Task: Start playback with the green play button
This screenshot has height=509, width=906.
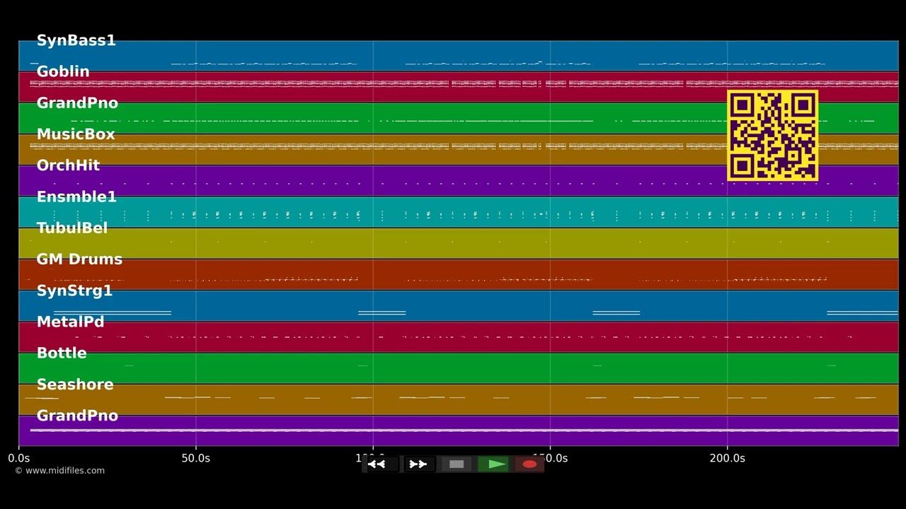Action: (x=493, y=464)
